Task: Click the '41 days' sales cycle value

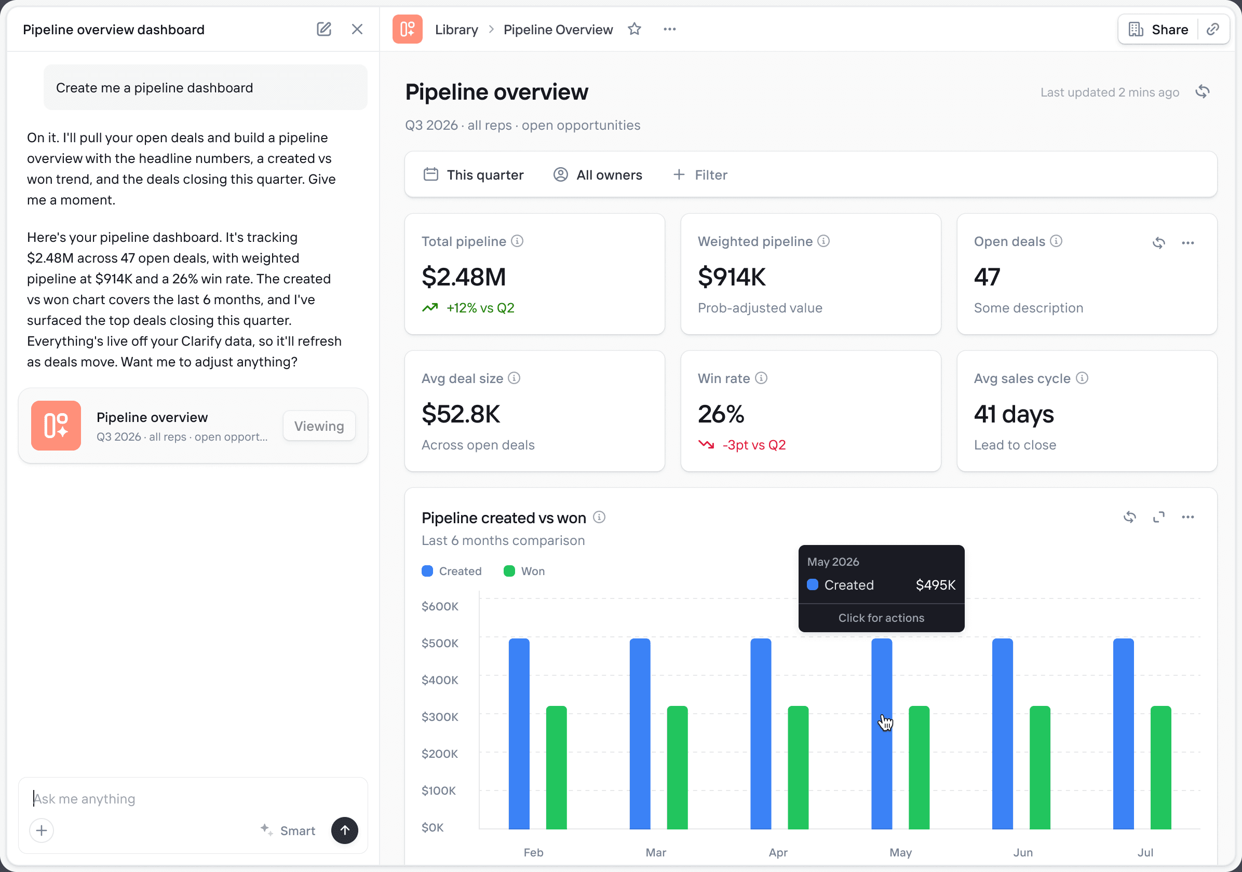Action: (1014, 415)
